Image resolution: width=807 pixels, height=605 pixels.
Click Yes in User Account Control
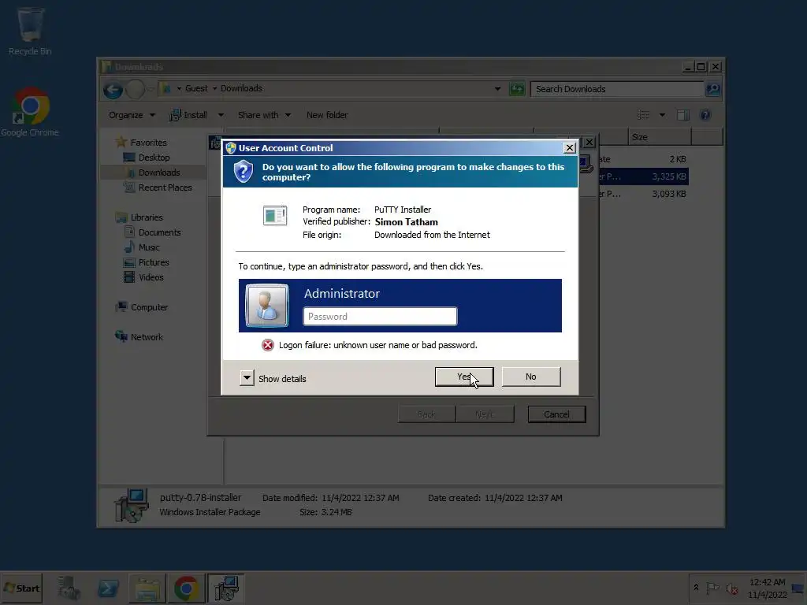tap(464, 377)
